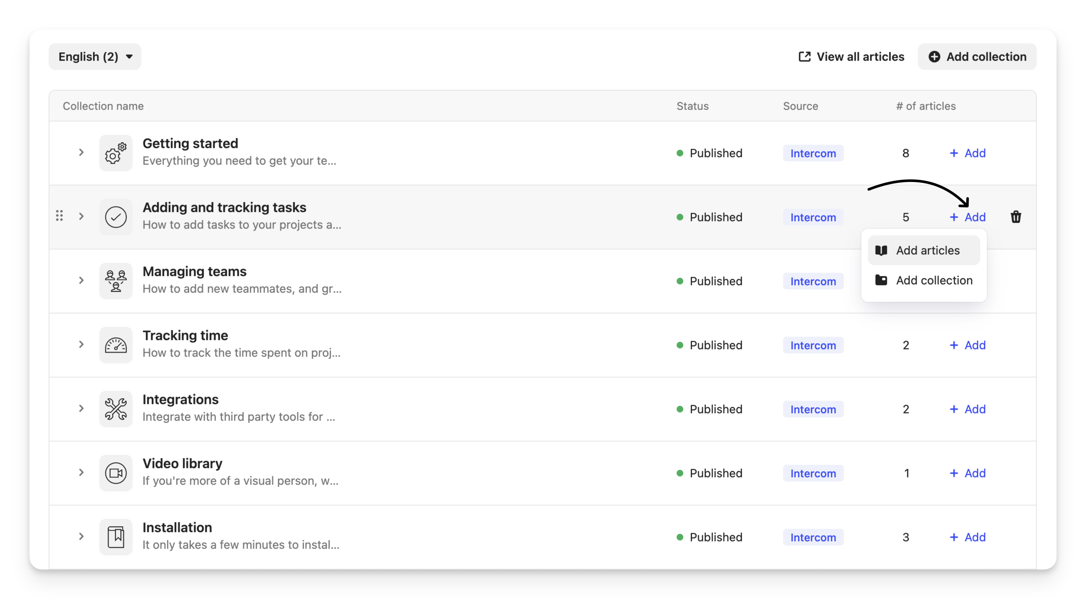Open View all articles link
The image size is (1086, 599).
(x=851, y=57)
